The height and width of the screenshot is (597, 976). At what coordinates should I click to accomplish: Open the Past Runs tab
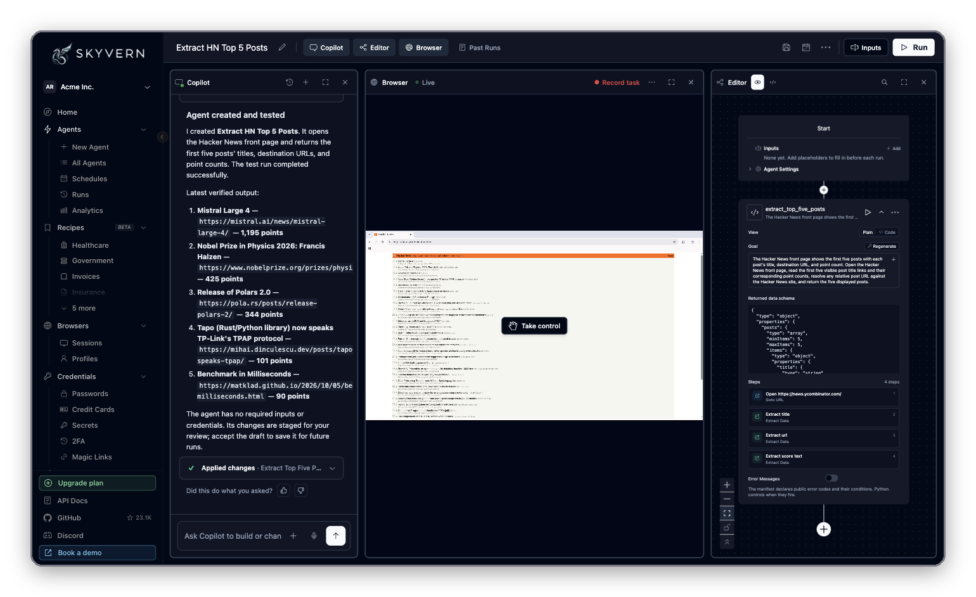(x=480, y=48)
